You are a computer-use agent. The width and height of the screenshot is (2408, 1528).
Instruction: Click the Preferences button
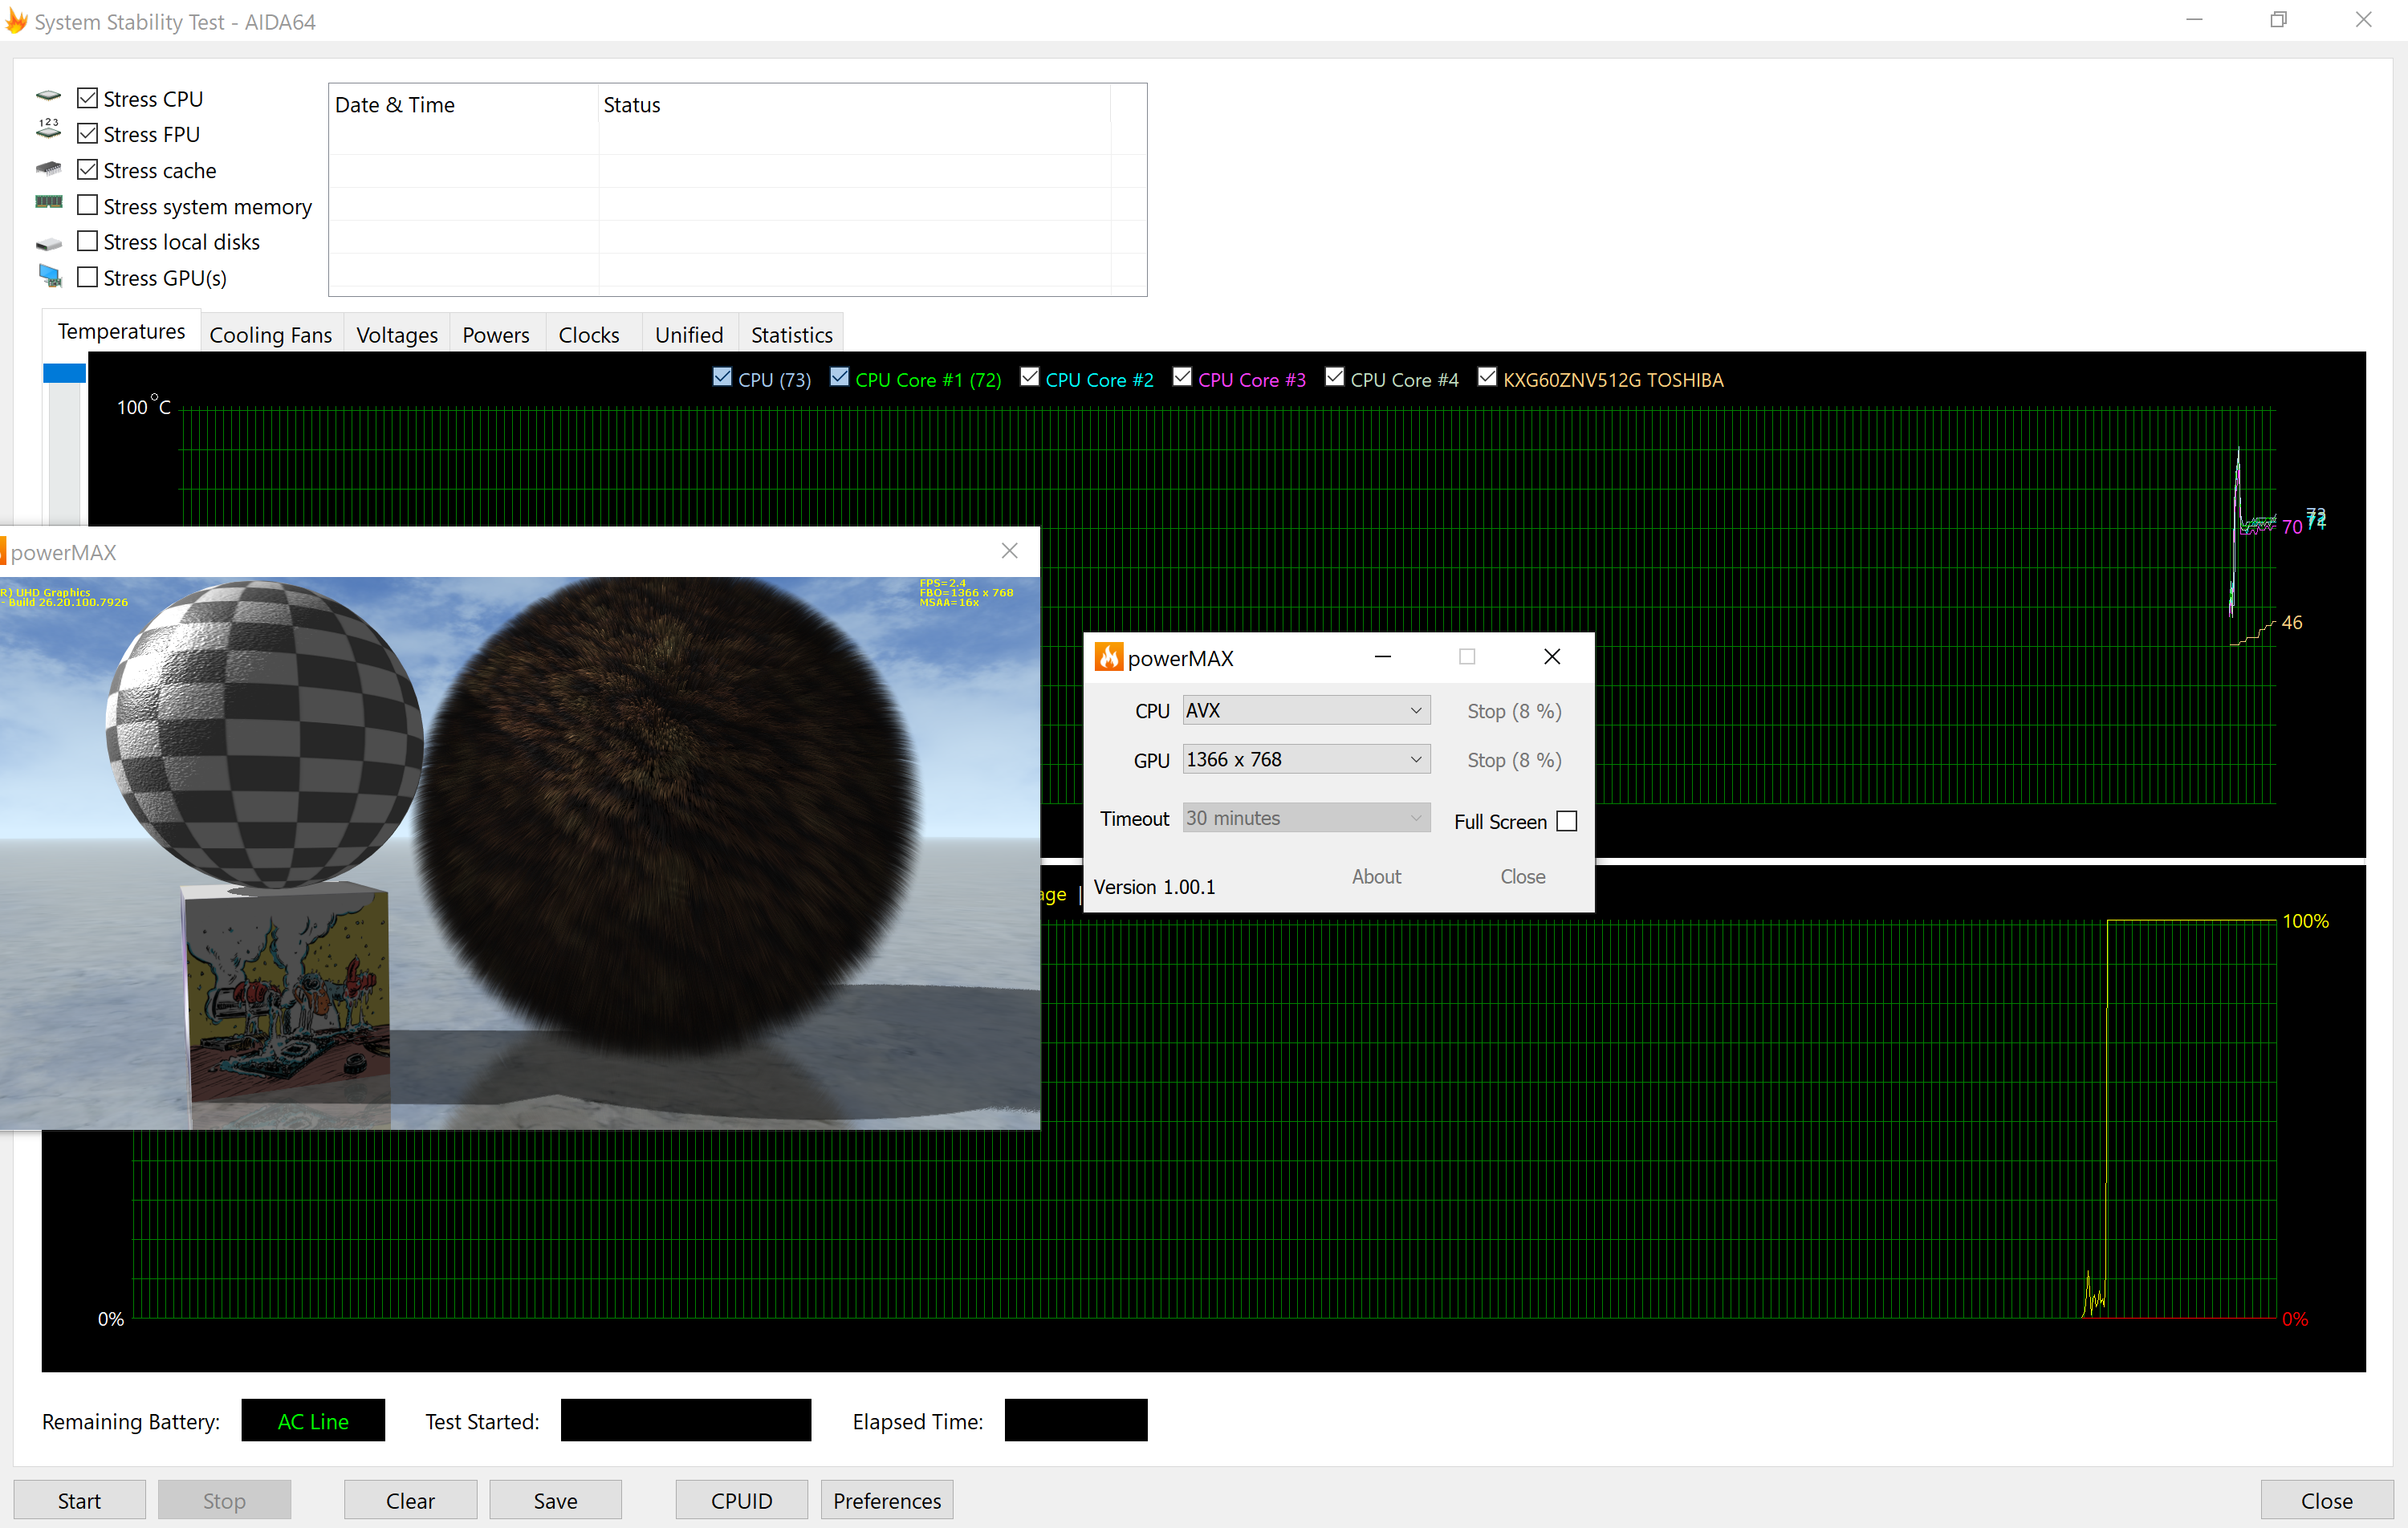click(x=886, y=1500)
